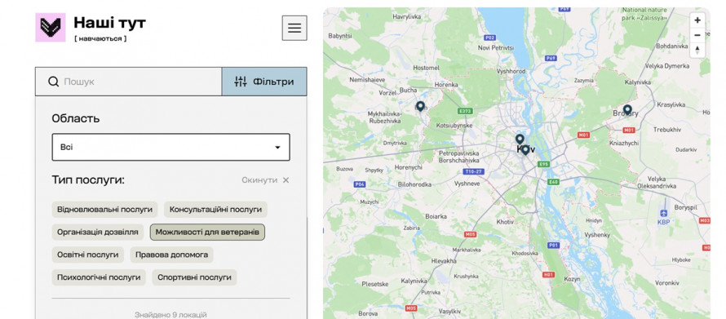Deselect Можливості для ветеранів filter chip
Viewport: 726px width, 319px height.
coord(207,232)
